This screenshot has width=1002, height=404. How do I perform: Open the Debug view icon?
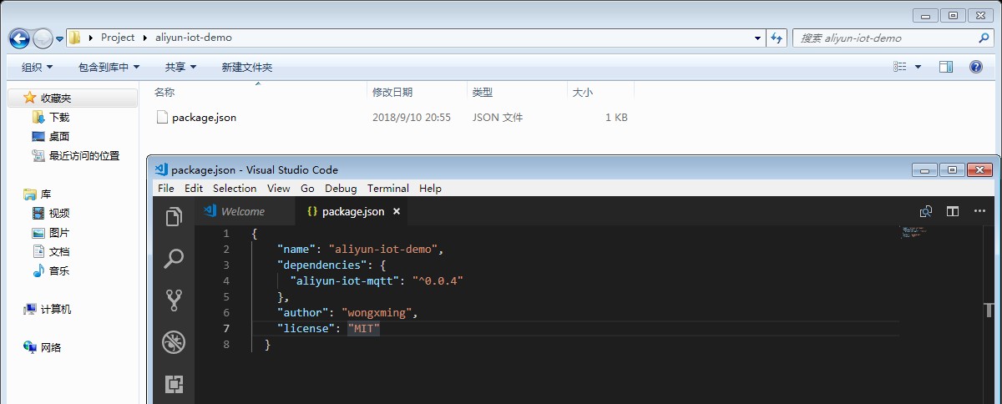(x=174, y=342)
